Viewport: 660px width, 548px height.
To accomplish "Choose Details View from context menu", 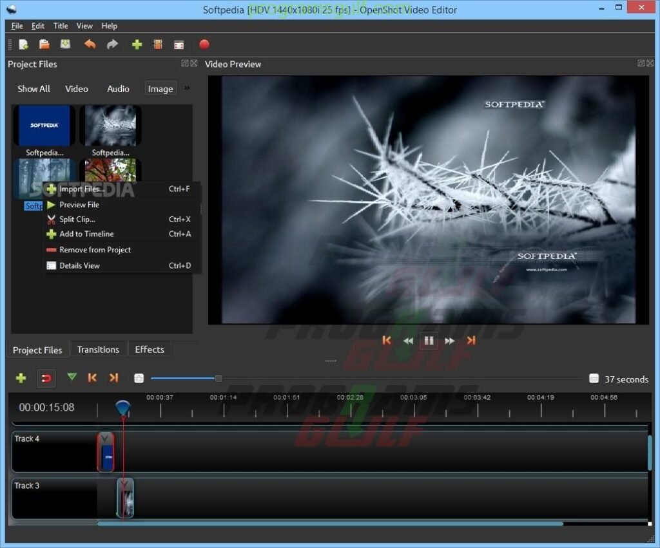I will (x=122, y=266).
